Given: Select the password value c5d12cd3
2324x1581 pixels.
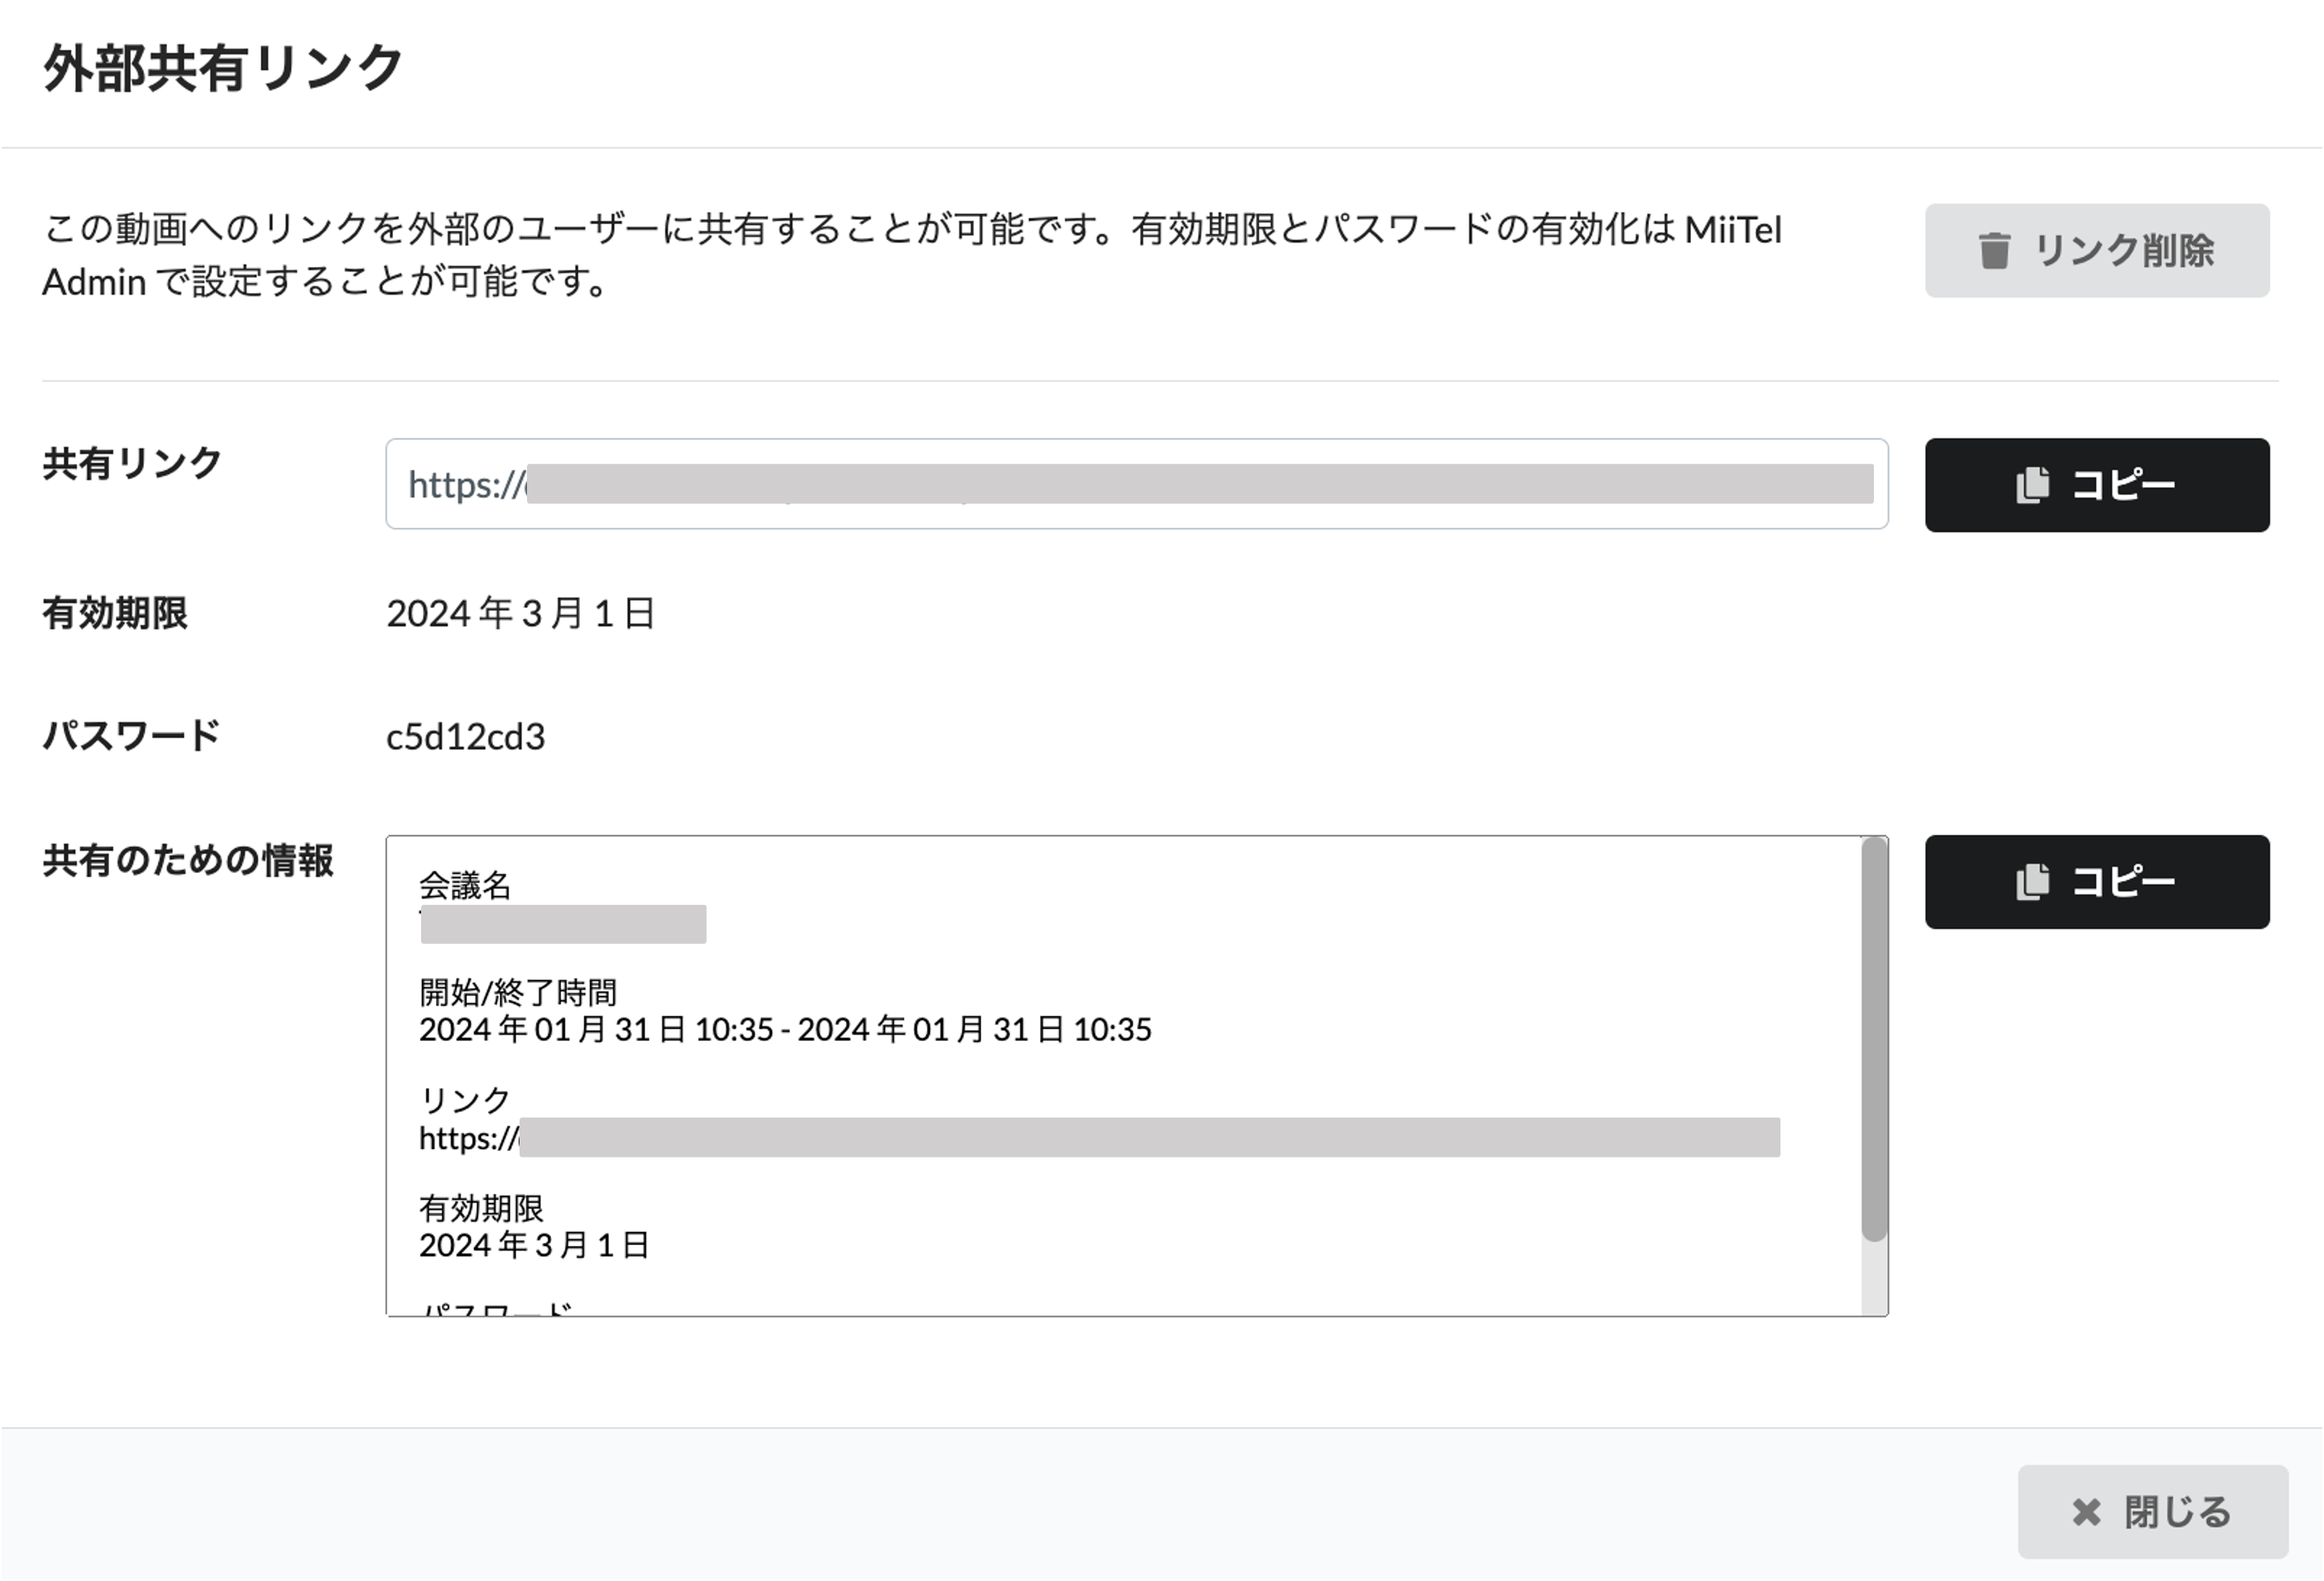Looking at the screenshot, I should coord(466,737).
